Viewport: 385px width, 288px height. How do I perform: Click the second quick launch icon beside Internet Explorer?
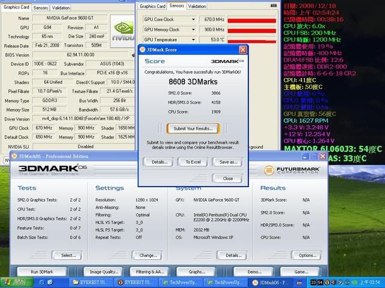click(50, 283)
